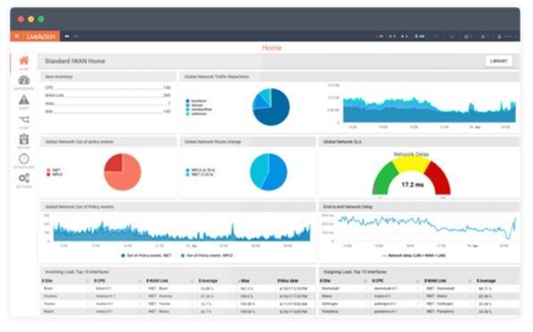Open filter icon on Incoming Load WAN Link column
Screen dimensions: 533x332
coord(192,281)
